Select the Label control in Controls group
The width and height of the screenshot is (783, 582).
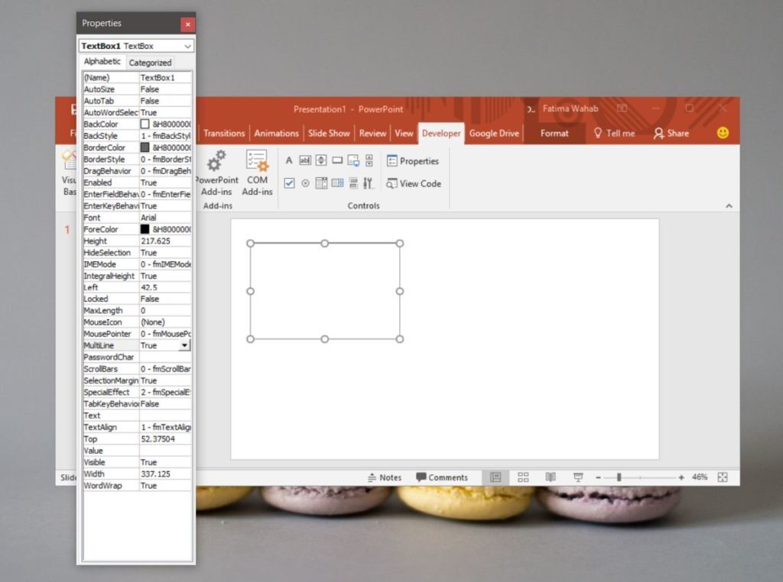(x=290, y=160)
